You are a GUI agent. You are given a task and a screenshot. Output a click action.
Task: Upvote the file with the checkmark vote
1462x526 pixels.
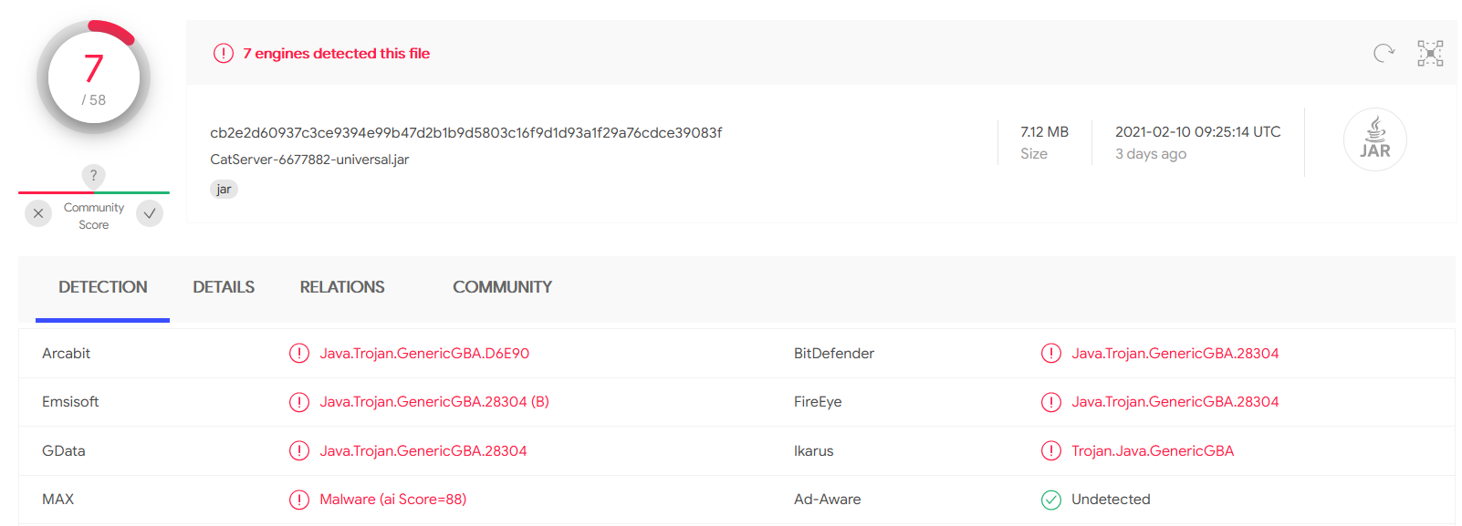pyautogui.click(x=149, y=212)
